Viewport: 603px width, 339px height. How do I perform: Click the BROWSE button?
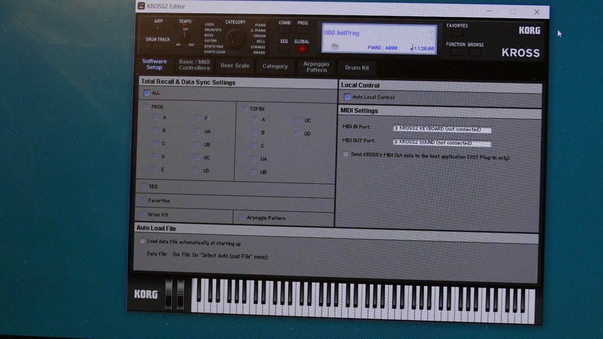point(475,52)
